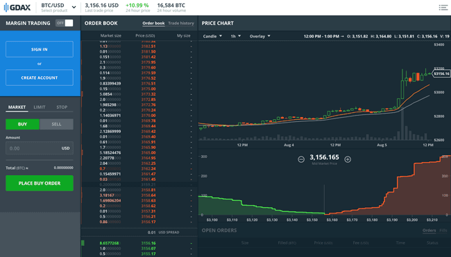Click the USD Spread label
Image resolution: width=451 pixels, height=257 pixels.
(x=169, y=232)
